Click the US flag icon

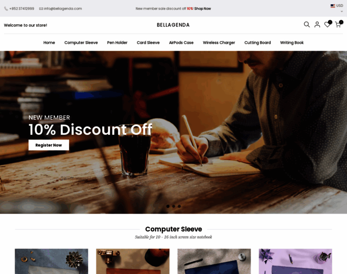(332, 6)
